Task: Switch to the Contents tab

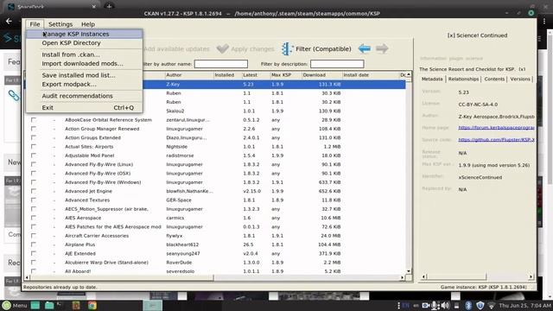Action: 494,79
